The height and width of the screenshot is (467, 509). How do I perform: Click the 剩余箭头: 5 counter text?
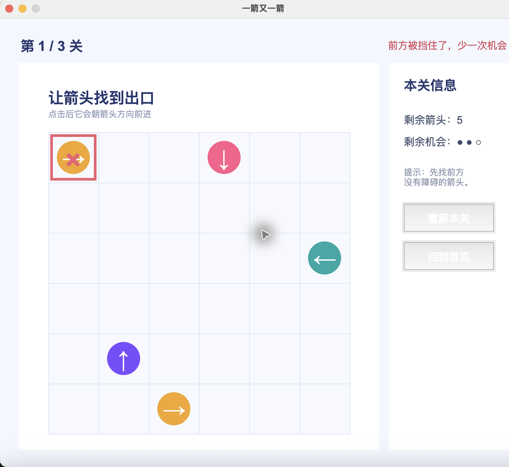[x=433, y=120]
